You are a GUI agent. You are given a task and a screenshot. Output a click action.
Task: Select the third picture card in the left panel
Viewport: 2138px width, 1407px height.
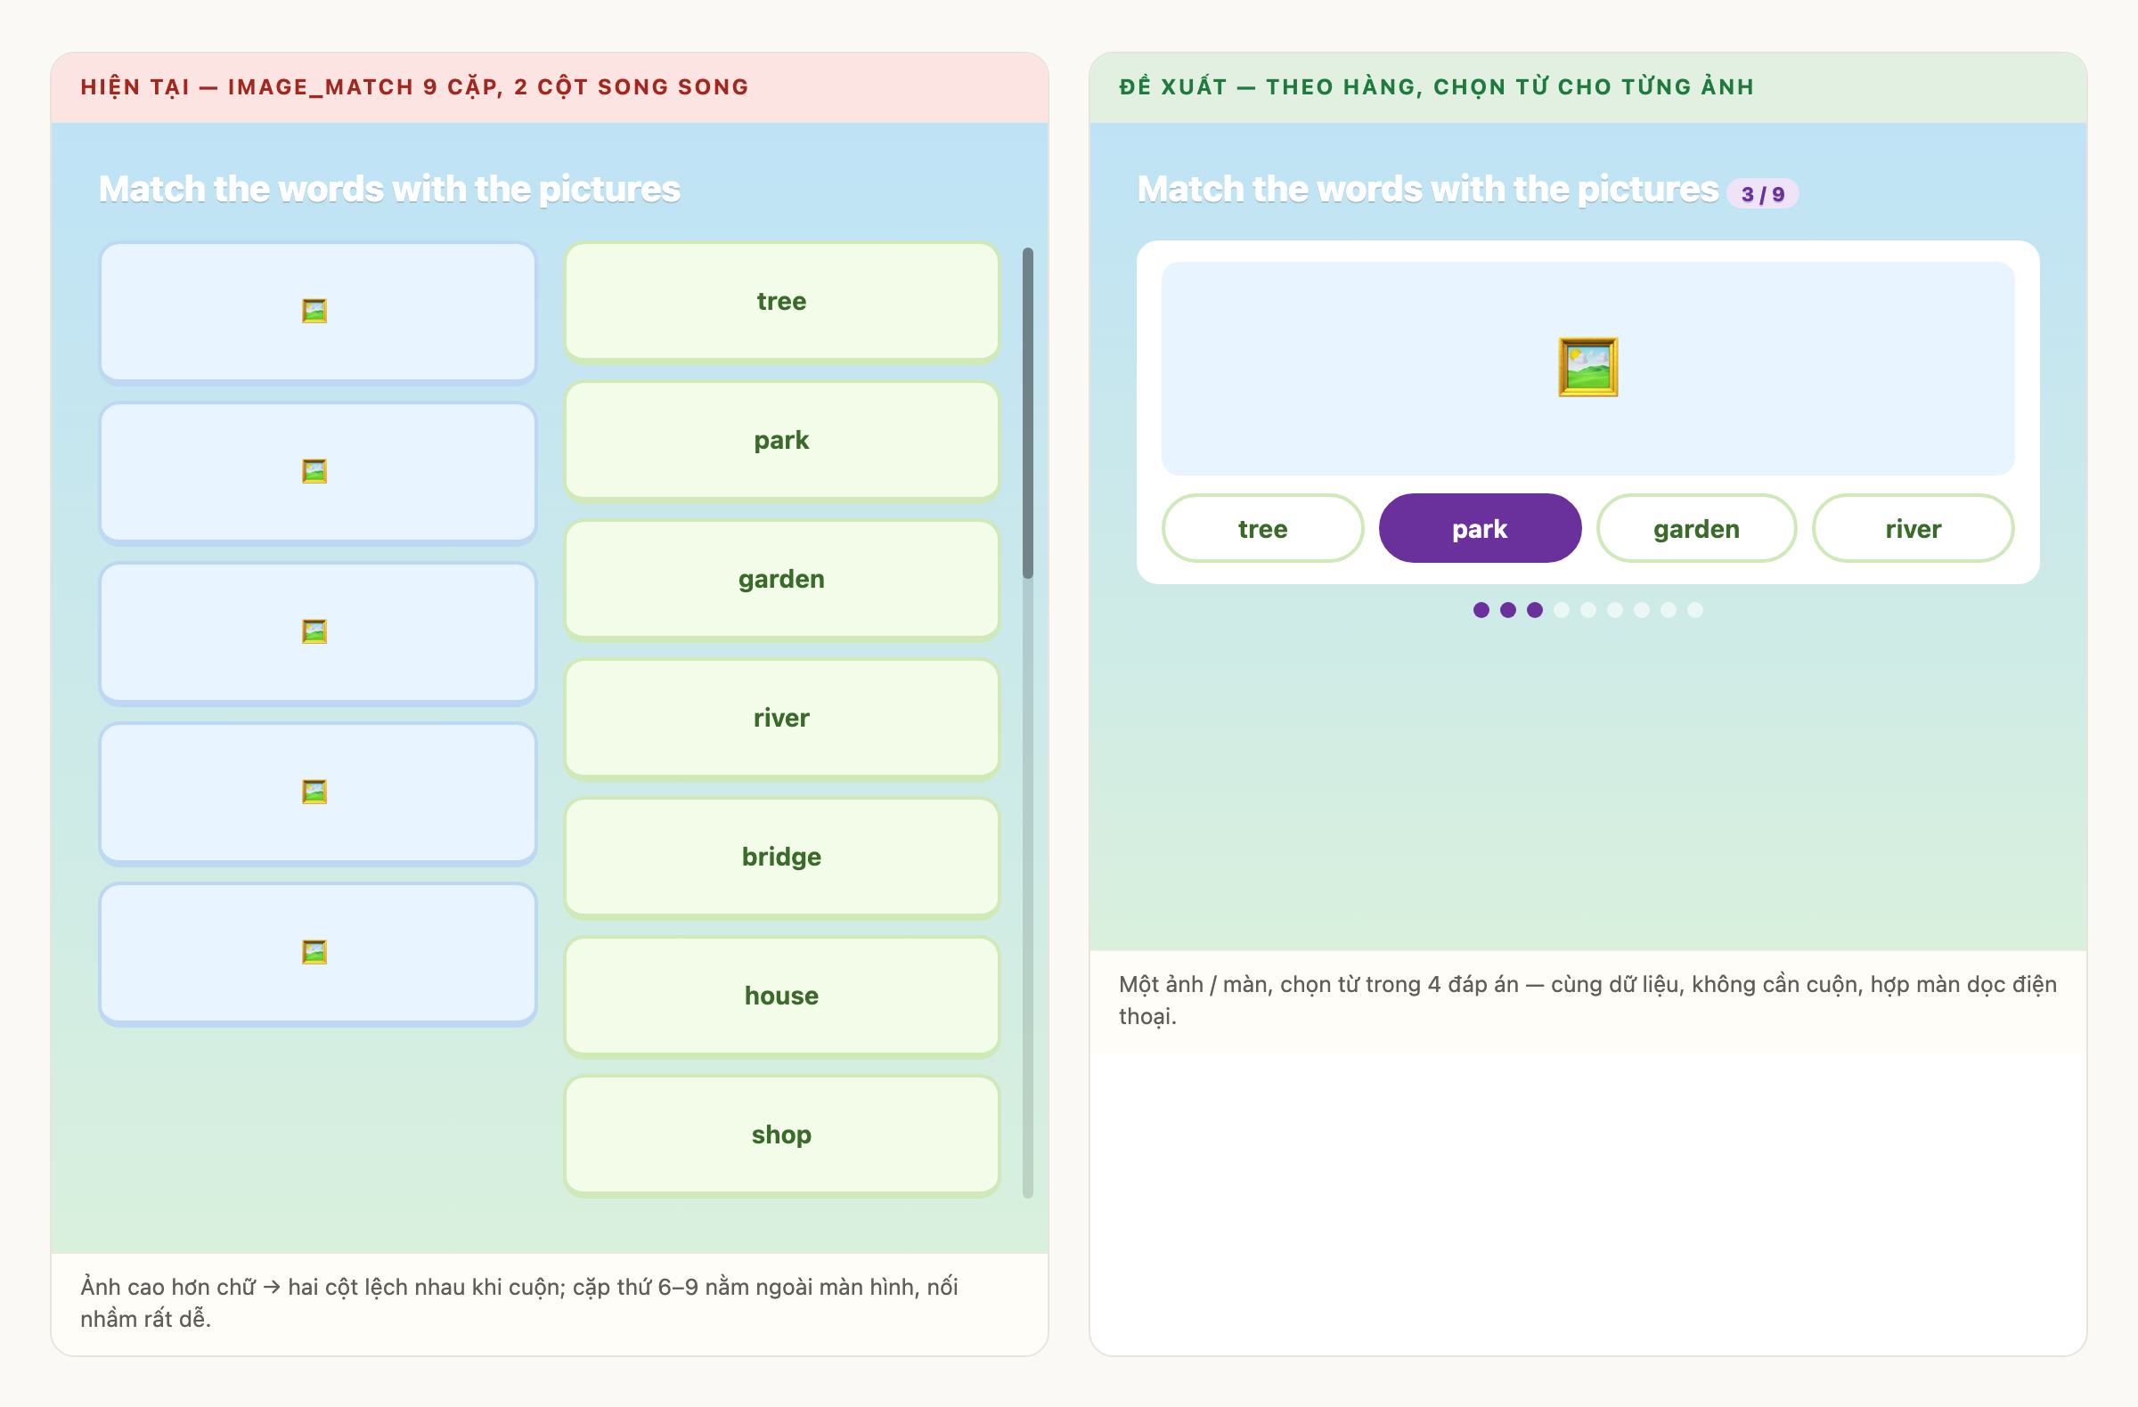coord(318,633)
